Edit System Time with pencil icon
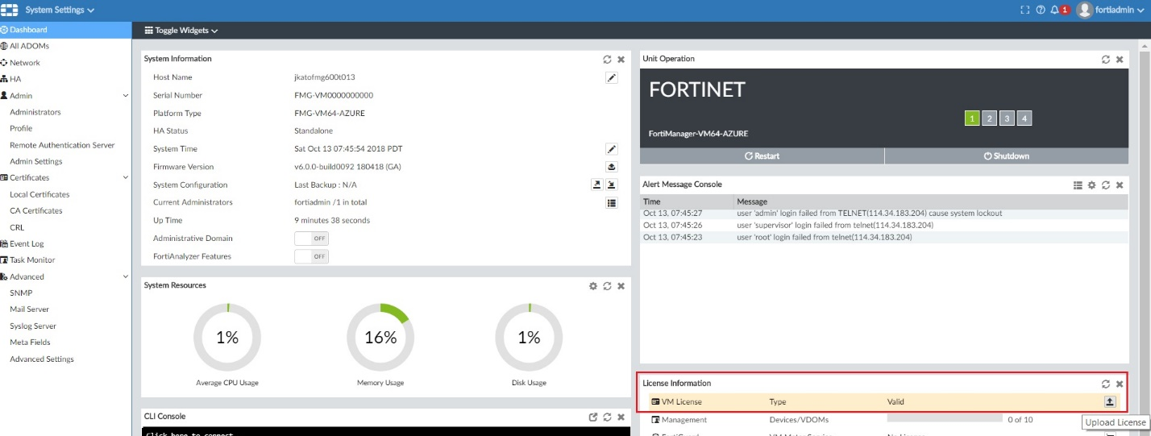1151x436 pixels. click(x=611, y=149)
